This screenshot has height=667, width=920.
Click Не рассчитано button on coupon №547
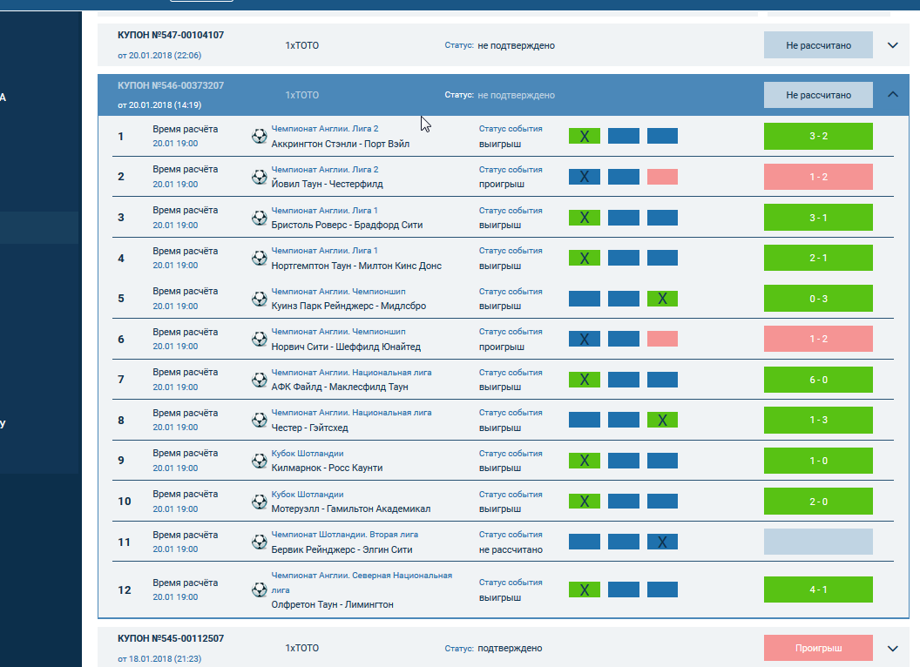(x=818, y=45)
